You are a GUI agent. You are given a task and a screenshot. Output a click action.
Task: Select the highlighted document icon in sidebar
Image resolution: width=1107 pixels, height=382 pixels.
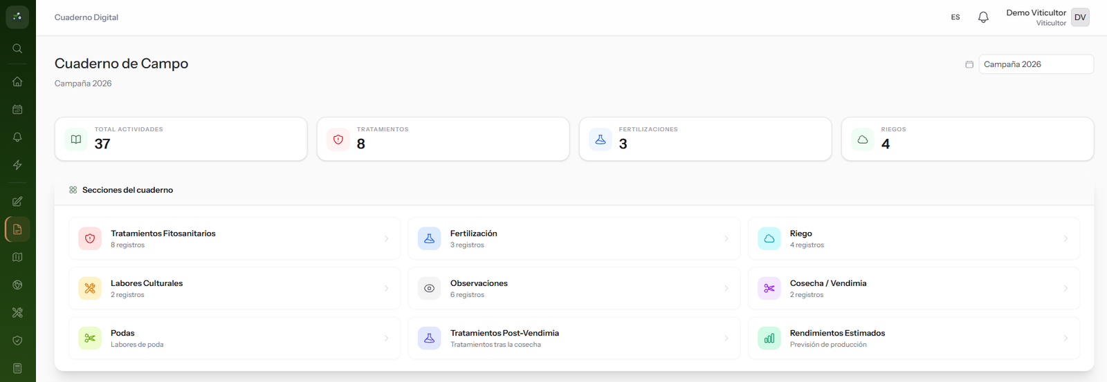coord(17,229)
